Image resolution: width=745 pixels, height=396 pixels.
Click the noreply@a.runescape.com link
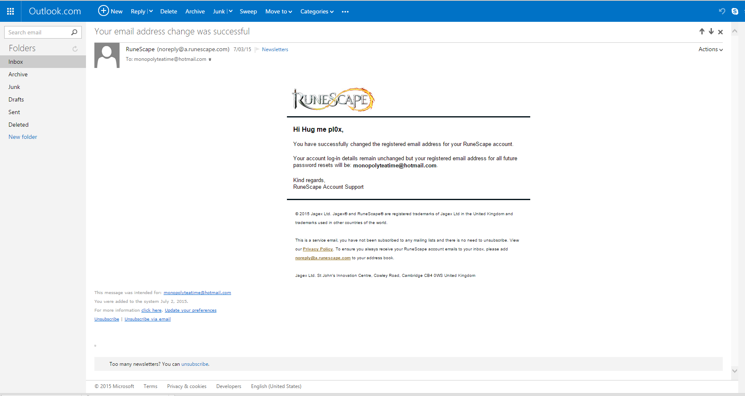pyautogui.click(x=323, y=258)
